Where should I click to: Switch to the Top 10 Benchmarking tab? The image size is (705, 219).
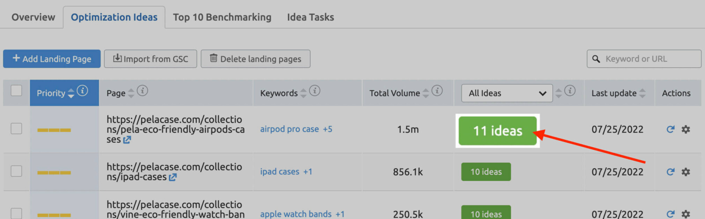(222, 17)
